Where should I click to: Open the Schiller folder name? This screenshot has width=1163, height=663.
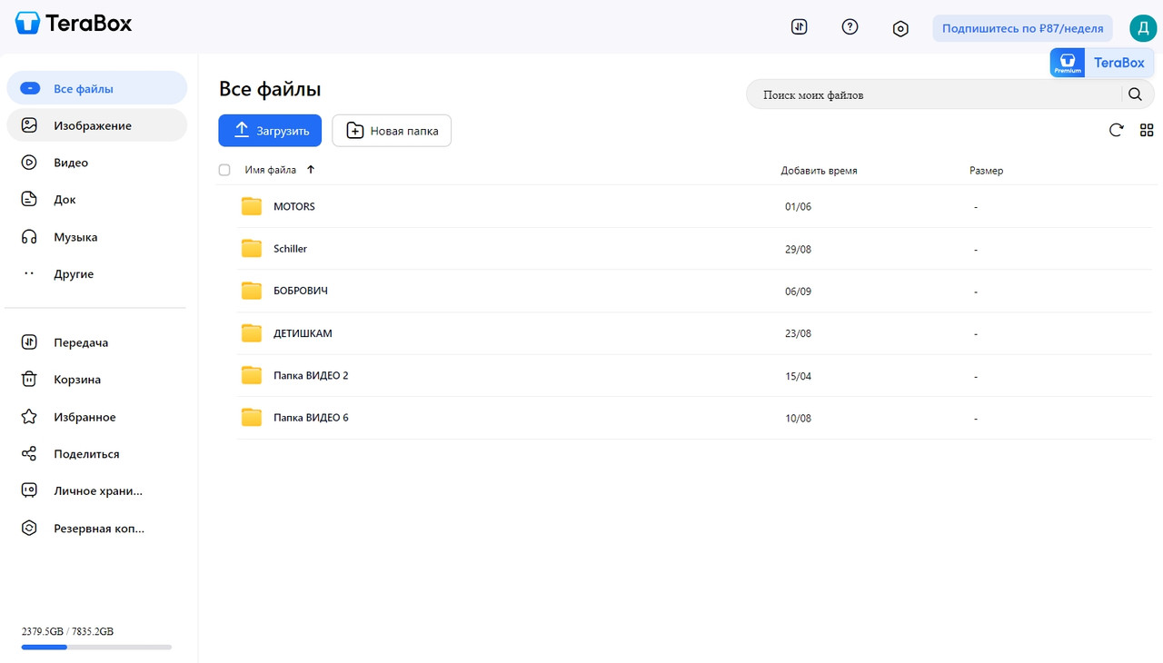(291, 248)
